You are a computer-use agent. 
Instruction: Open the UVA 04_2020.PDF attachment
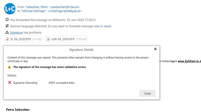point(66,39)
